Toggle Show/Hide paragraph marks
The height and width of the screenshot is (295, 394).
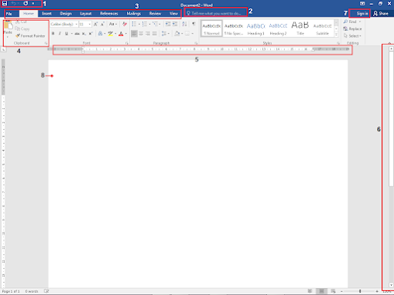[194, 24]
